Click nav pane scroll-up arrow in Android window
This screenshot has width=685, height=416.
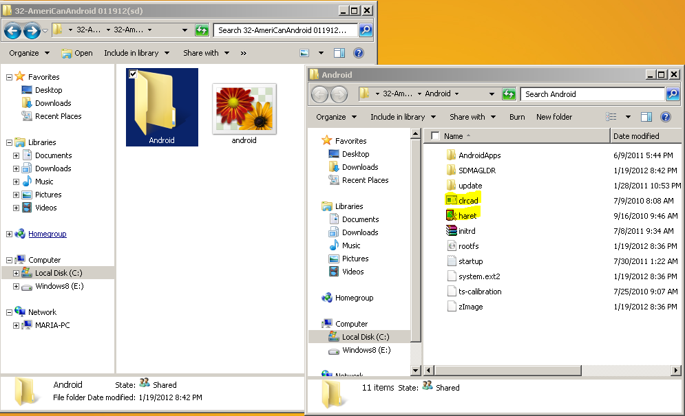(x=415, y=133)
